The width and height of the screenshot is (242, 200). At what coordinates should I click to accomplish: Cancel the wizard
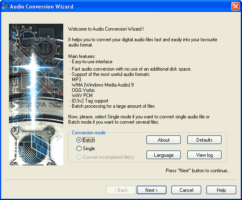[186, 190]
